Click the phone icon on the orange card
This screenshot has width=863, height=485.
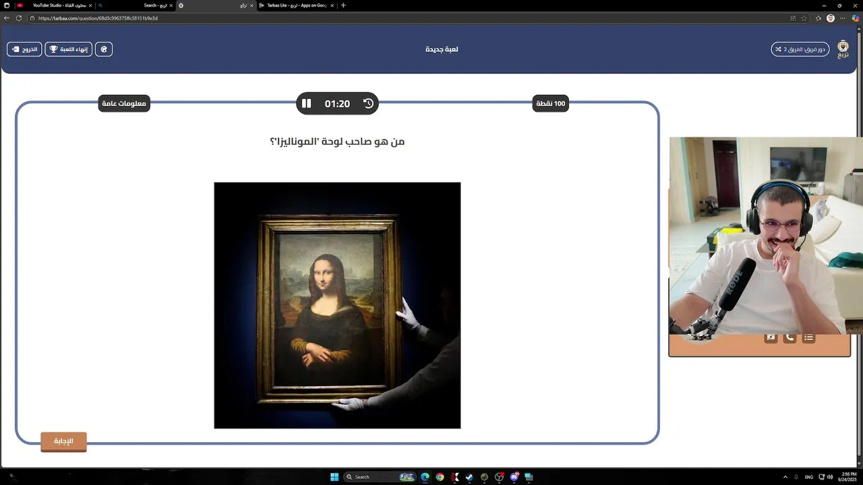point(790,337)
